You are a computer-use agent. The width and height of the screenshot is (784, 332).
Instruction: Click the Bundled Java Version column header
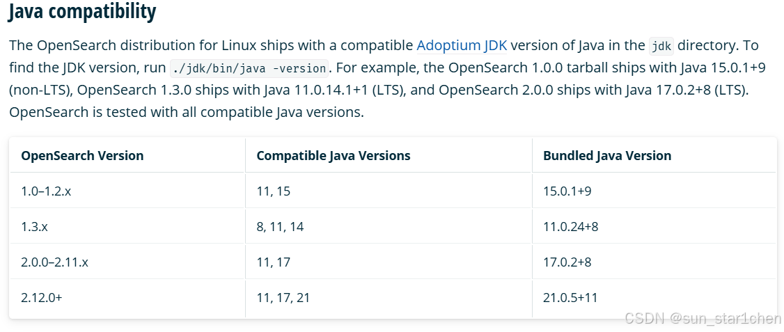coord(607,156)
